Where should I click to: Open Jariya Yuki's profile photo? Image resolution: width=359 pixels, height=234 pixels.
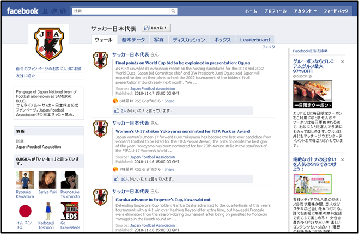click(47, 180)
